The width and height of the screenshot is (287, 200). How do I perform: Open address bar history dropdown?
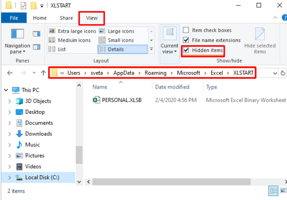pos(275,73)
